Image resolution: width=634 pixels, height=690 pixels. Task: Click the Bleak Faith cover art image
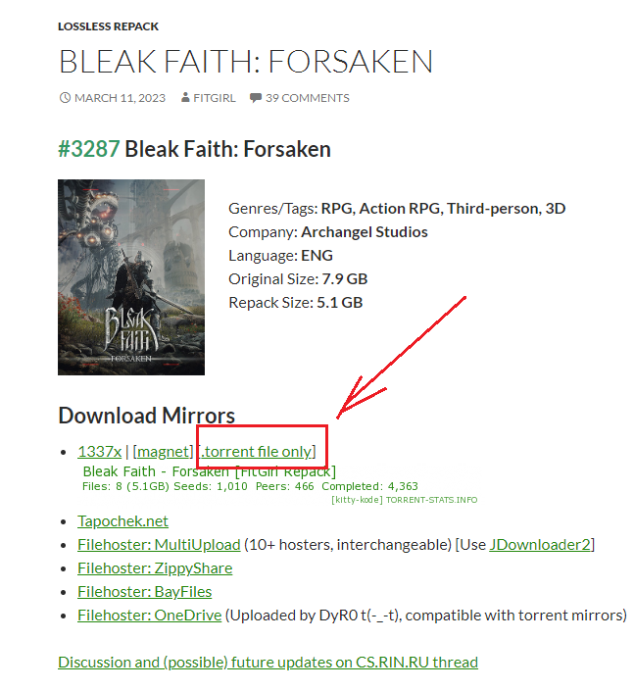131,277
